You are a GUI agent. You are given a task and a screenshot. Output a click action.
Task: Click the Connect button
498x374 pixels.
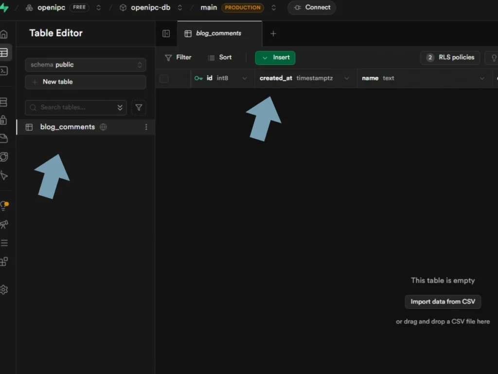tap(312, 8)
